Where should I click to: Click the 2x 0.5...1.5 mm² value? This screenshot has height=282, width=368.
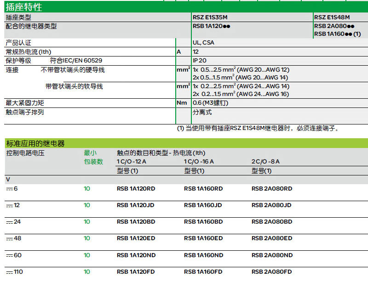point(240,78)
